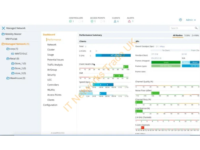
Task: Open the Access Points dashboard page
Action: [54, 95]
